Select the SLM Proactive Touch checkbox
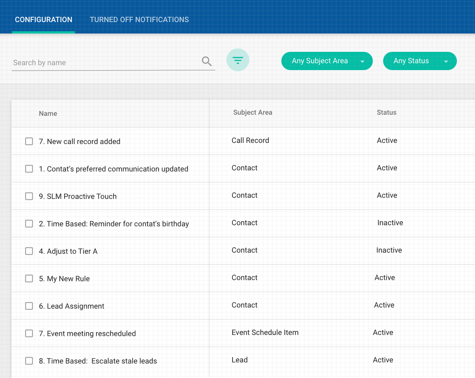Viewport: 475px width, 378px height. coord(29,196)
